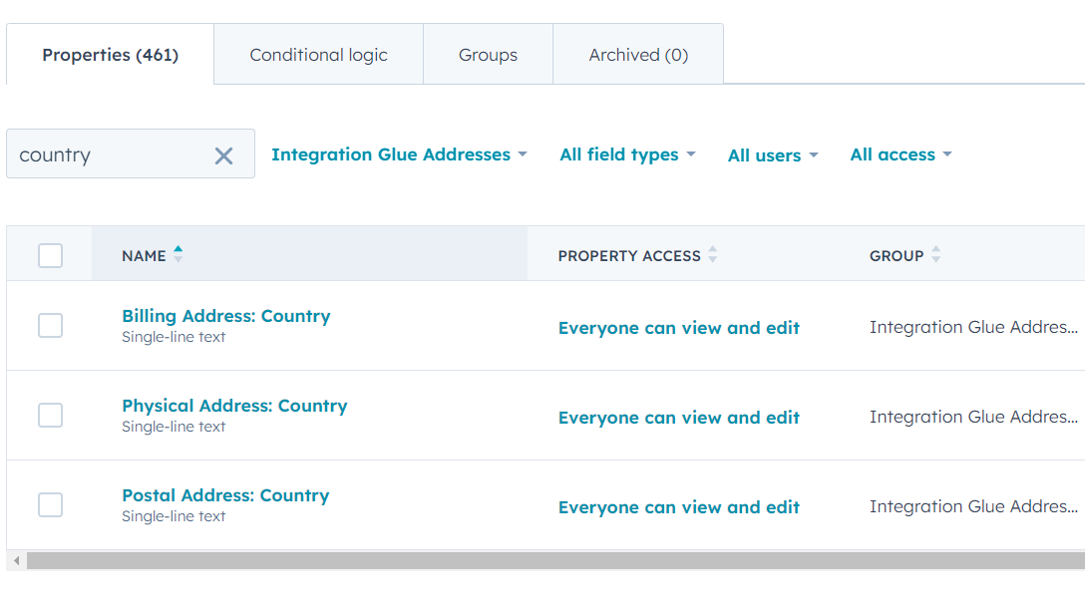Click the horizontal scrollbar track
The image size is (1085, 610).
pyautogui.click(x=548, y=561)
